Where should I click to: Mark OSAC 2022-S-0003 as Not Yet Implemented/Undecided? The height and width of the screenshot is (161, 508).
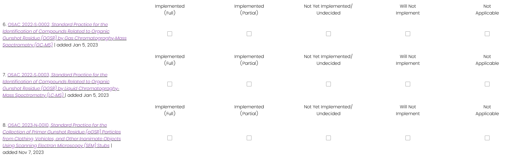(328, 84)
